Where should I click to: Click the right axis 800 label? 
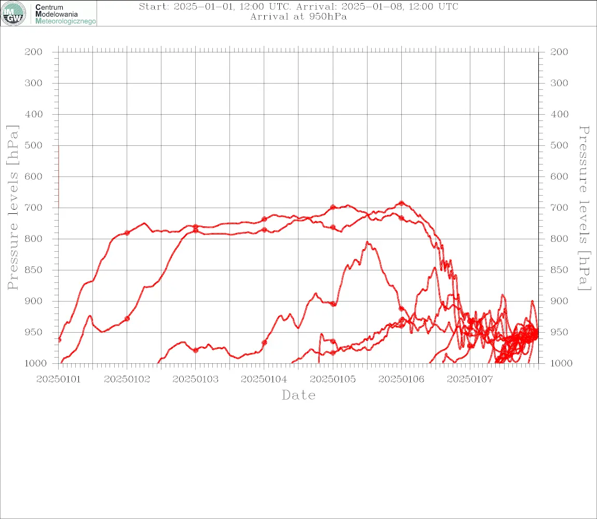pos(559,239)
